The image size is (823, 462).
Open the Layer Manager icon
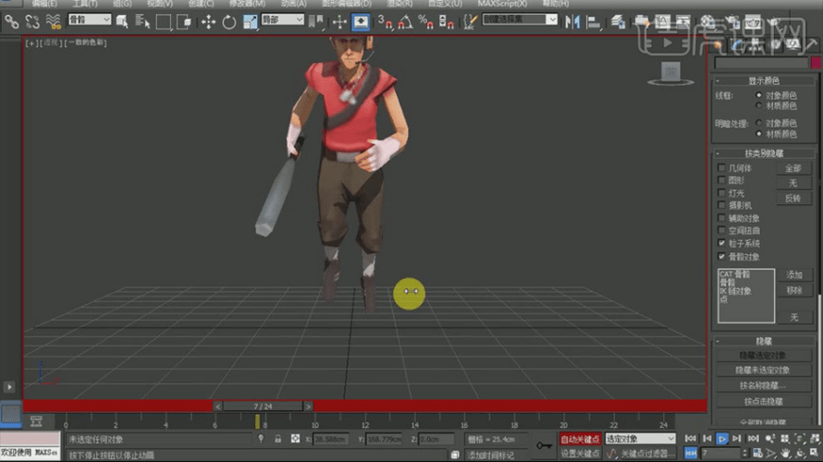pos(618,21)
